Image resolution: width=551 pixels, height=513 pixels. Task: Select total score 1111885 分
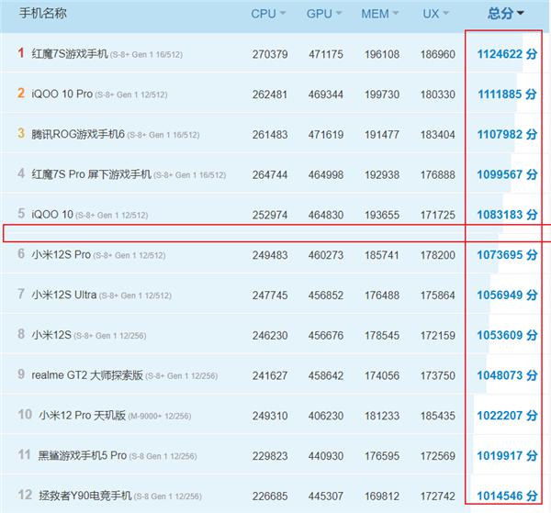[507, 95]
